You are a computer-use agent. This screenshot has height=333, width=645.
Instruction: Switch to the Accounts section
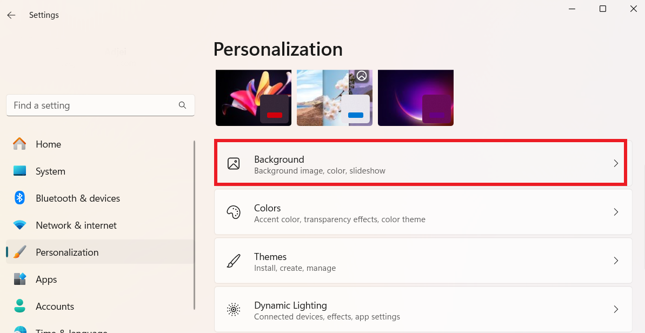coord(55,306)
